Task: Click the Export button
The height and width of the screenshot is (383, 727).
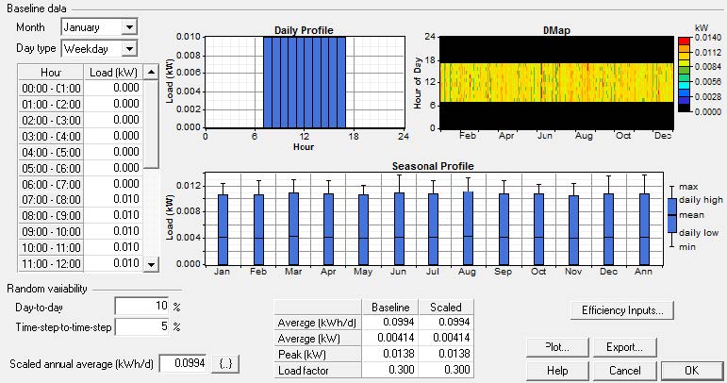Action: point(624,347)
